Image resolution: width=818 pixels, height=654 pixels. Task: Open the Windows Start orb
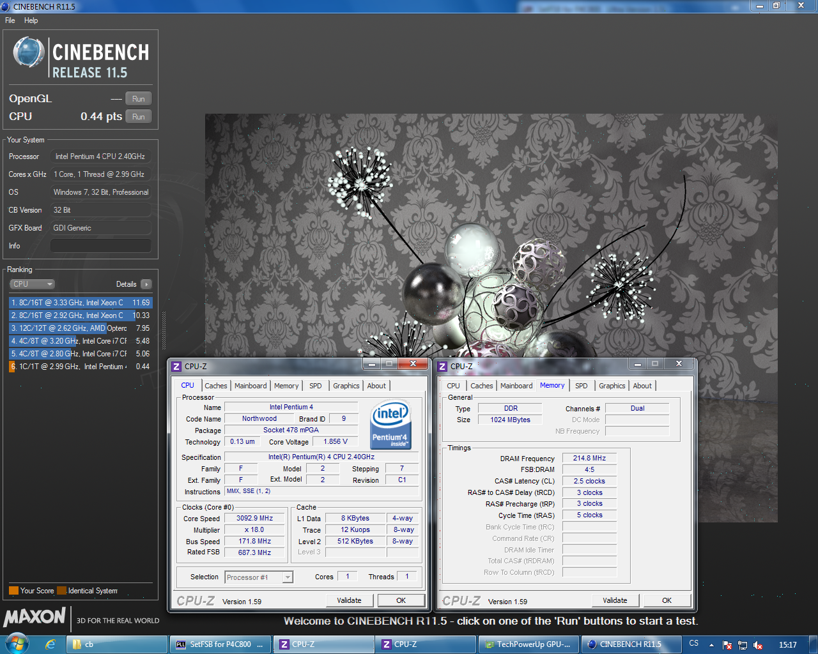pyautogui.click(x=17, y=644)
